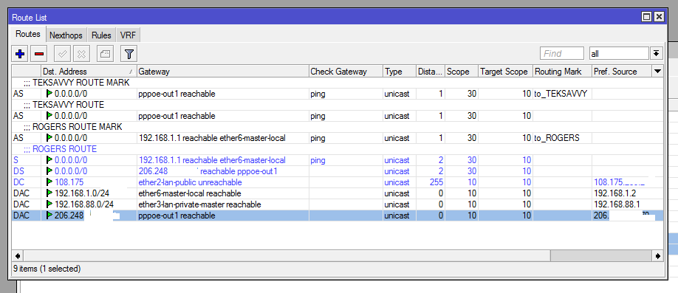Select the 'ether2-lan-public unreachable' route

[x=338, y=182]
